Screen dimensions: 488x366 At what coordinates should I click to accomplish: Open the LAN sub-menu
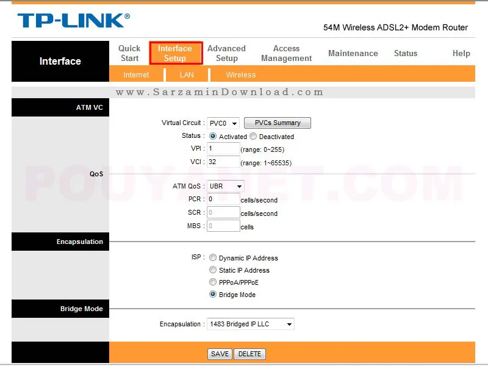[x=187, y=75]
